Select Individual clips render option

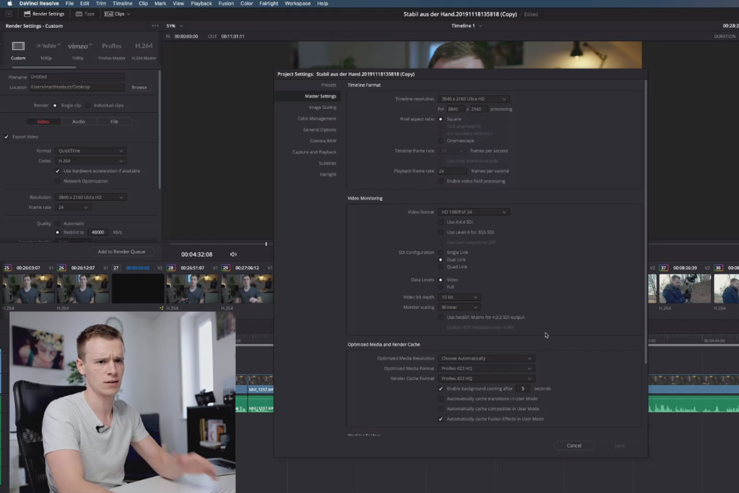88,105
